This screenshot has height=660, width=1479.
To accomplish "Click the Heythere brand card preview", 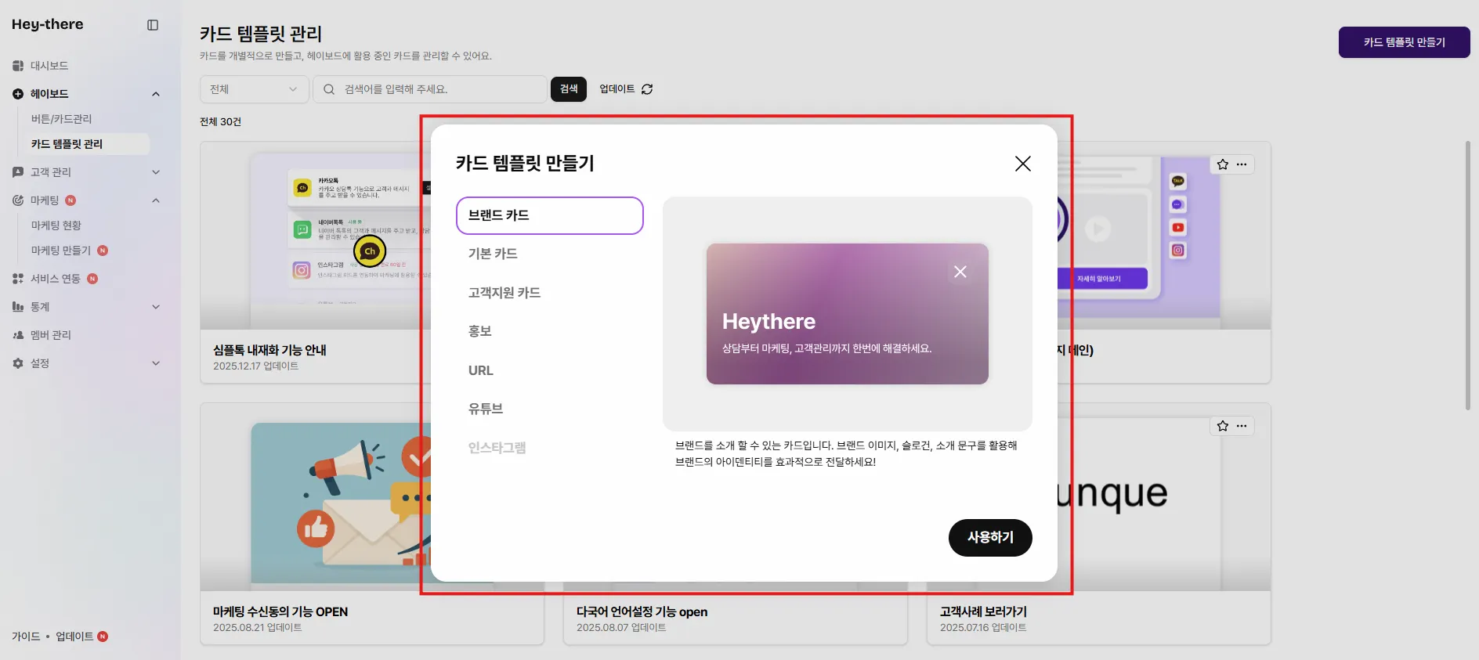I will coord(848,314).
